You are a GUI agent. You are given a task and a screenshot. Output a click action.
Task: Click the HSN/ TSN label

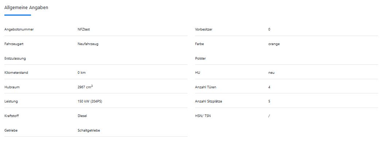203,116
